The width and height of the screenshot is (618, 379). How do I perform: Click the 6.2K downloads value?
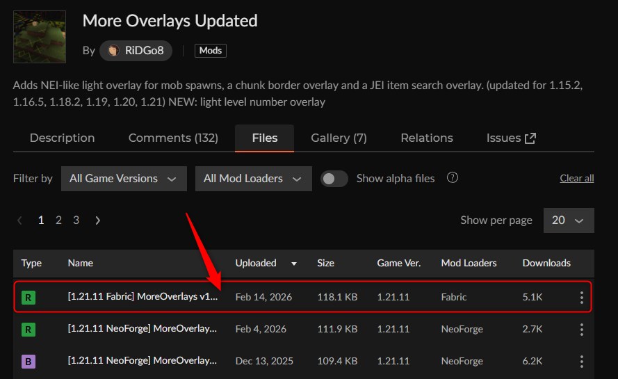[532, 361]
